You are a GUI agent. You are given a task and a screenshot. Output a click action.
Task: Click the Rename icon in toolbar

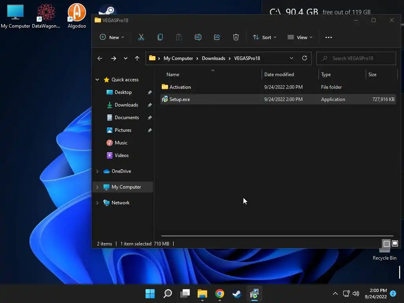point(198,37)
